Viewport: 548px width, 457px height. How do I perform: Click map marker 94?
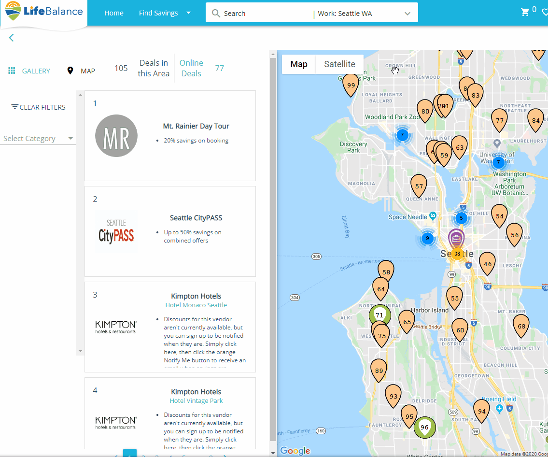pos(481,411)
